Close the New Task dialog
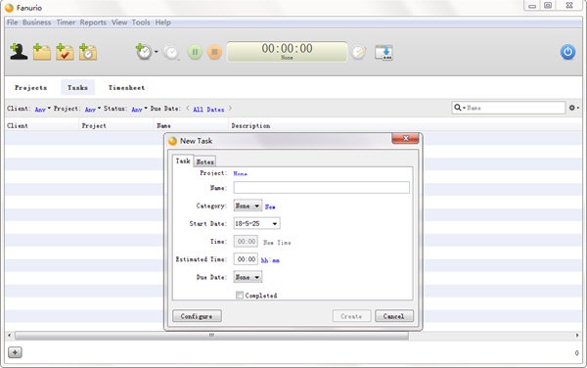The width and height of the screenshot is (587, 368). pos(405,139)
